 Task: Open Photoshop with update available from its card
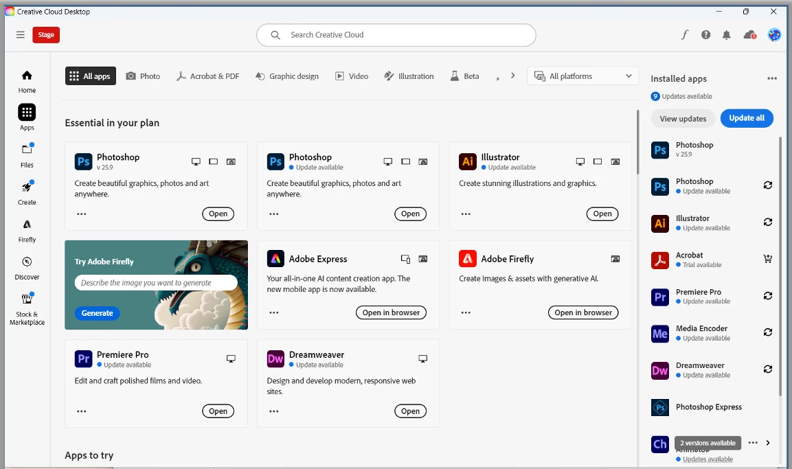pyautogui.click(x=410, y=214)
